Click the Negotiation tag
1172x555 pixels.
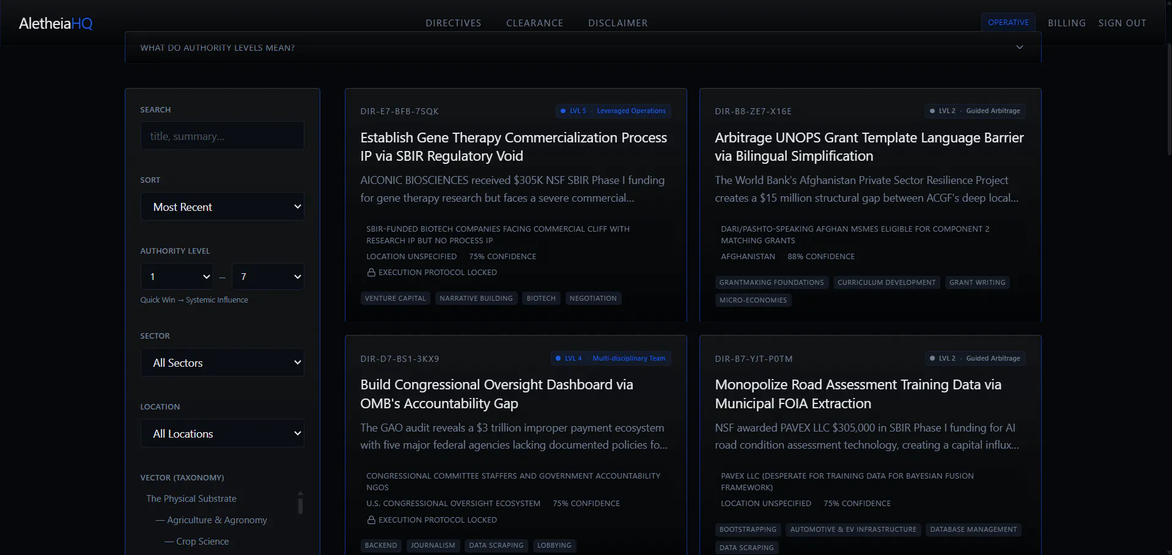pyautogui.click(x=593, y=298)
